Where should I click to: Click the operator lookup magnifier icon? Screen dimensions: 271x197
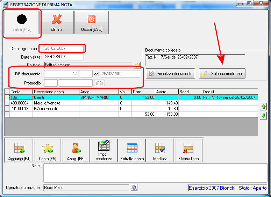coord(134,188)
